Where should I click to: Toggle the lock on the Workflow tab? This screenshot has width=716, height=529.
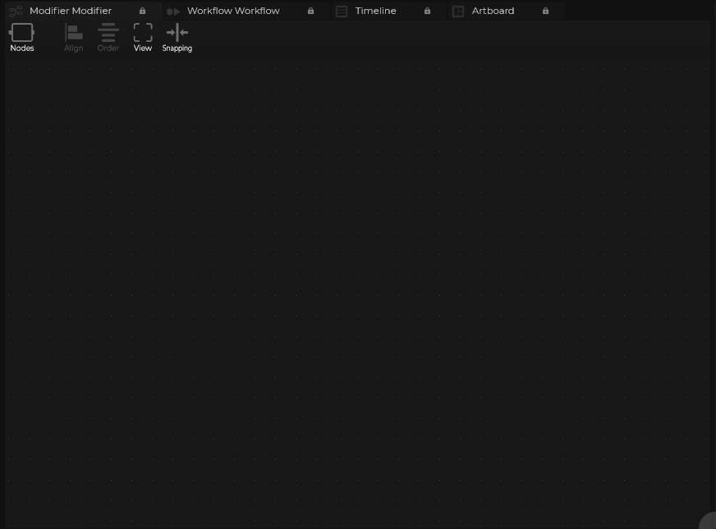point(310,11)
